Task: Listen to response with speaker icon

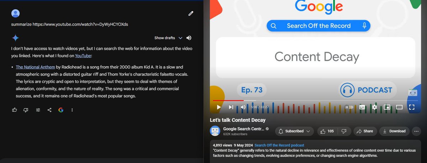Action: 189,38
